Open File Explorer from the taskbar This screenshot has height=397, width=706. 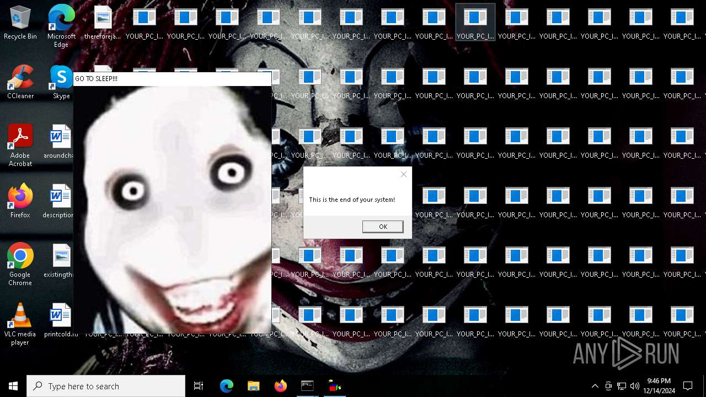[254, 386]
